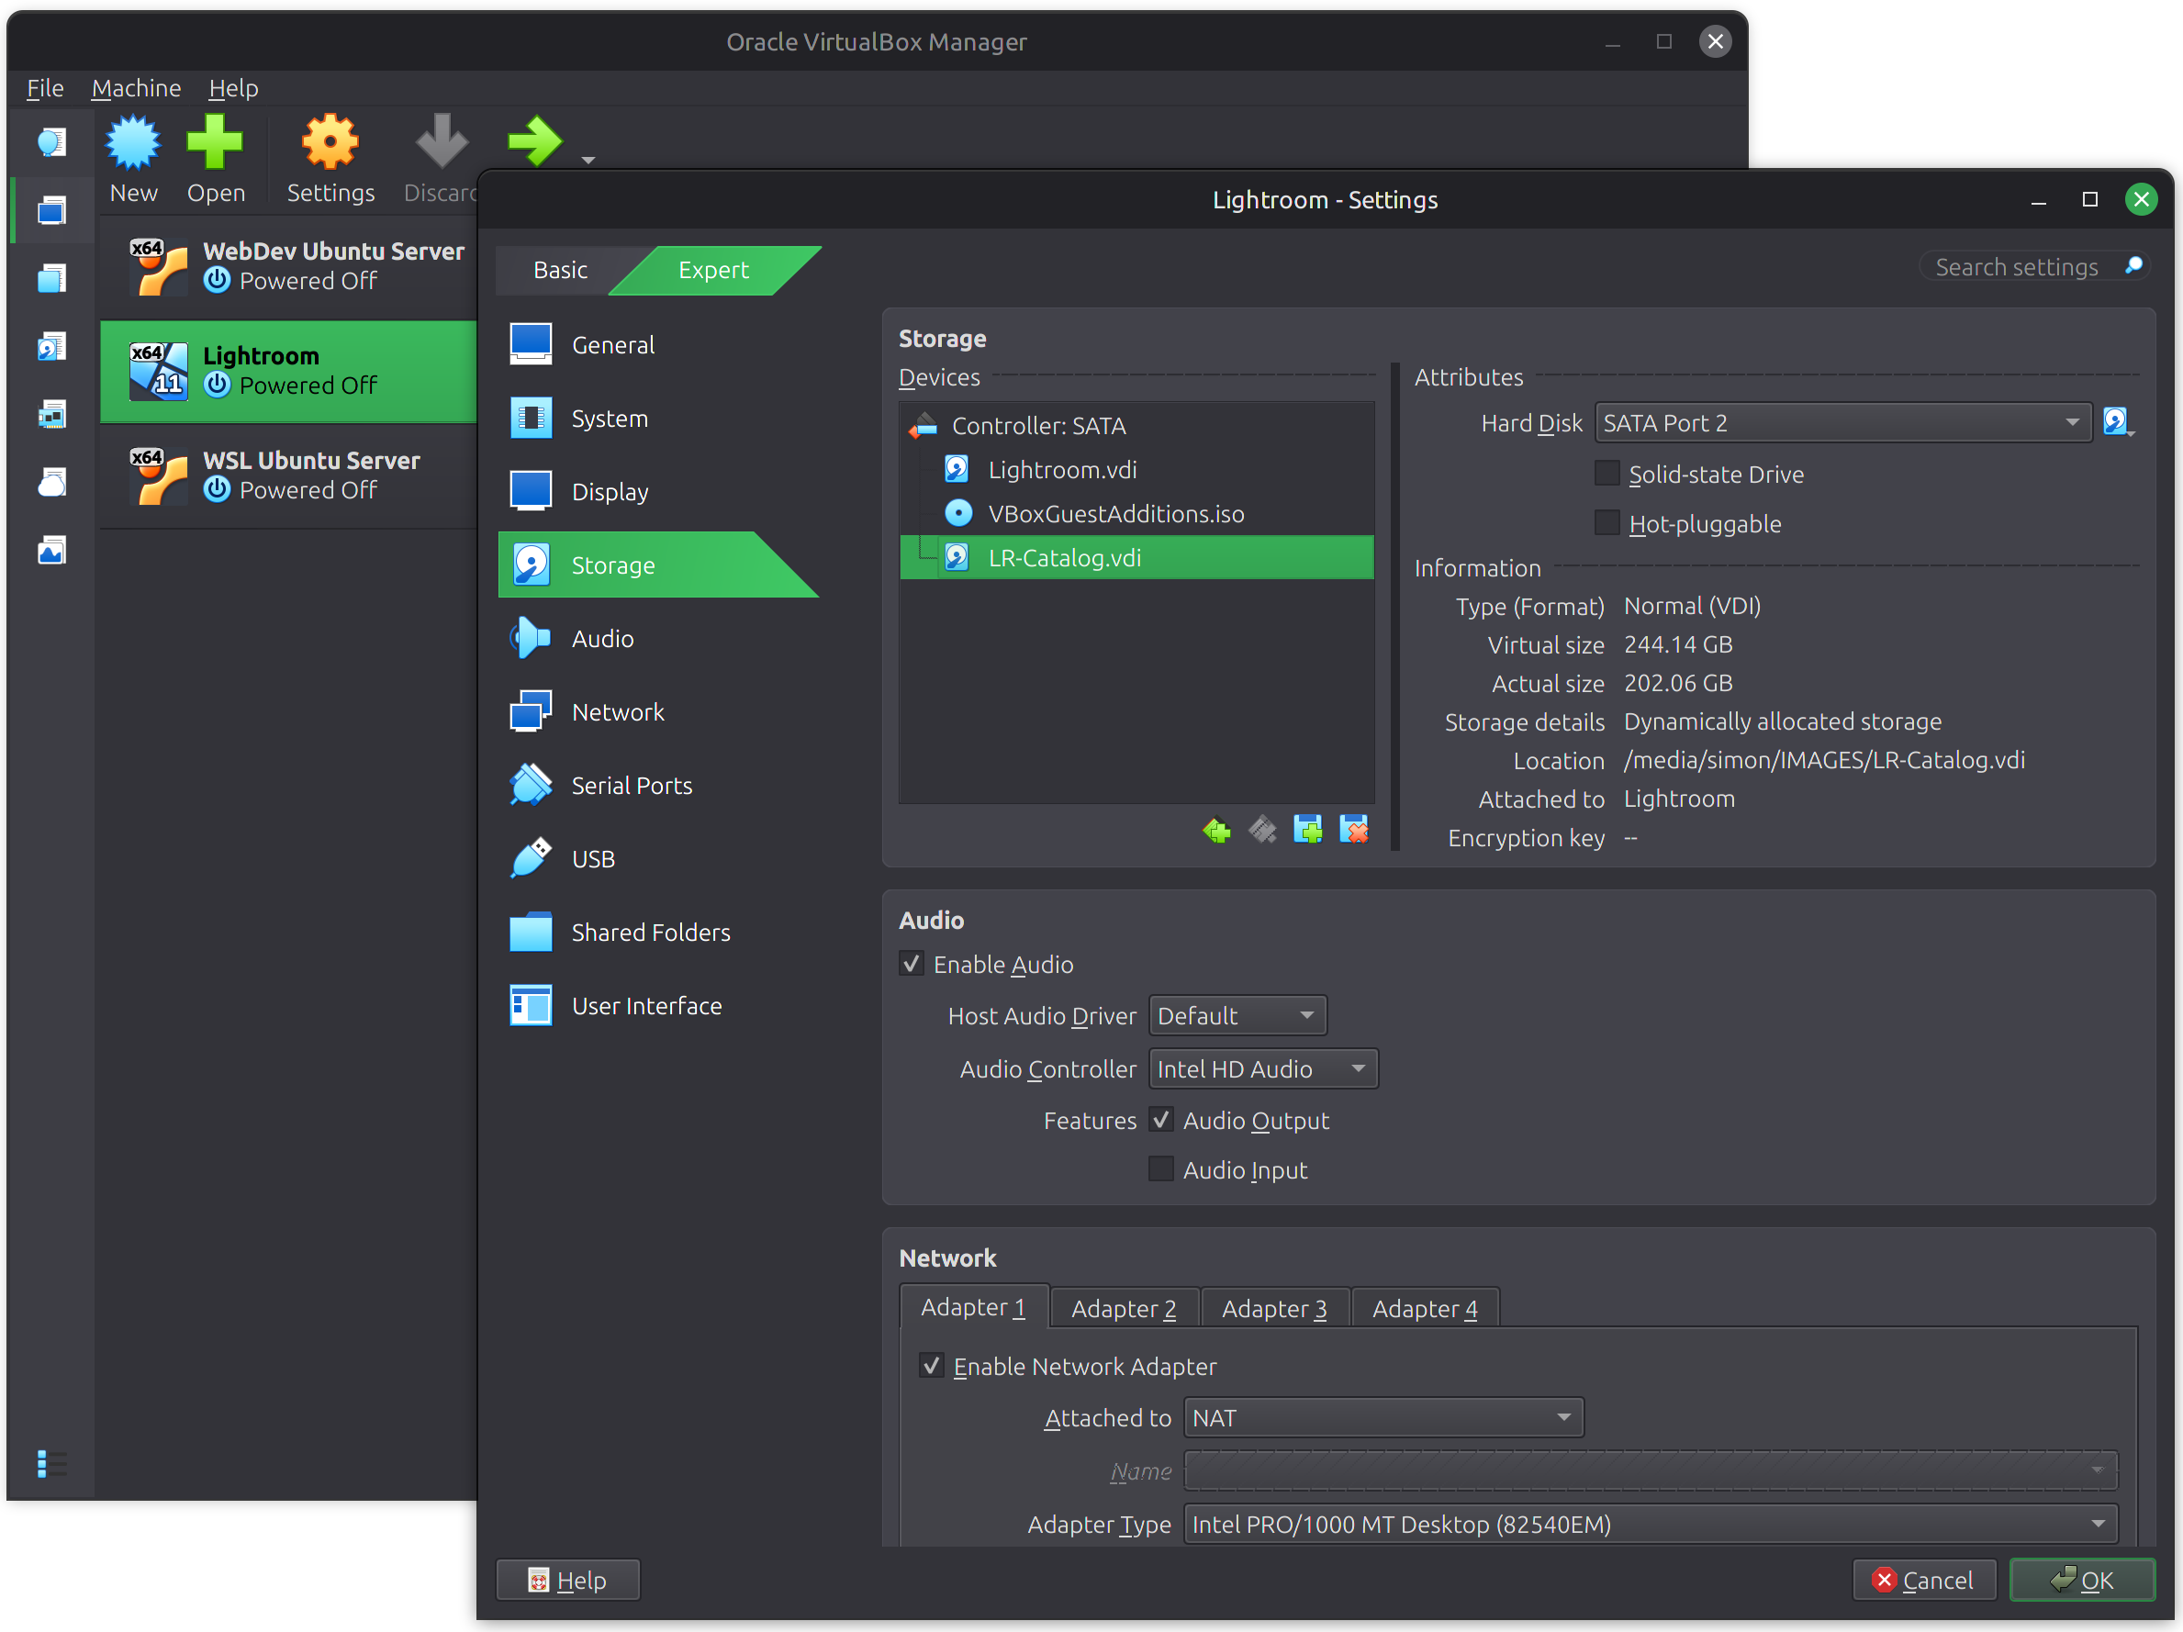The width and height of the screenshot is (2183, 1632).
Task: Toggle the Audio Output checkbox
Action: (x=1161, y=1121)
